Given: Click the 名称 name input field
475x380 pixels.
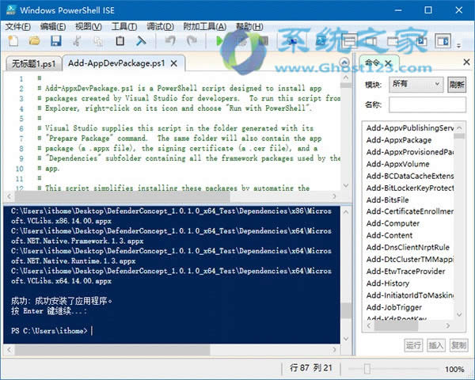Looking at the screenshot, I should (x=427, y=104).
